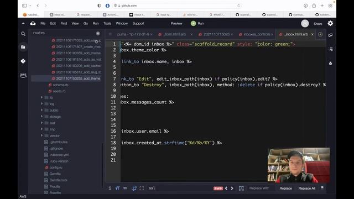Click the Replace button
Screen dimensions: 354x199
[285, 188]
